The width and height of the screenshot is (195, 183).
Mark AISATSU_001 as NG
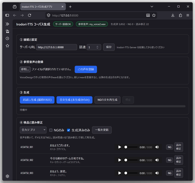tap(170, 147)
